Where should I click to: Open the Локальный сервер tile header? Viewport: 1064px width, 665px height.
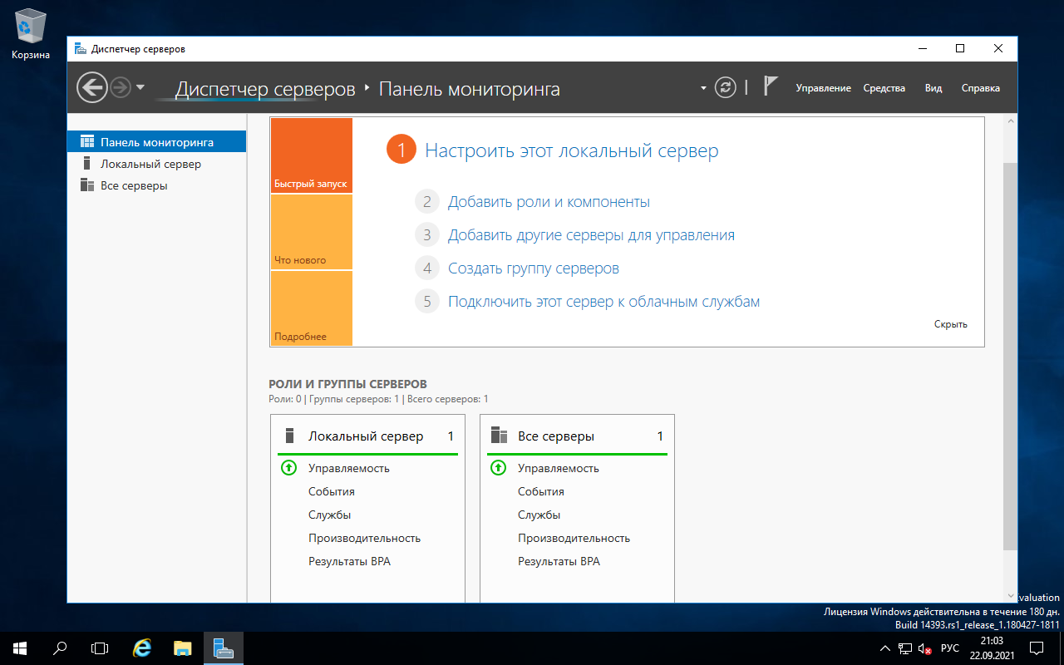[x=367, y=436]
